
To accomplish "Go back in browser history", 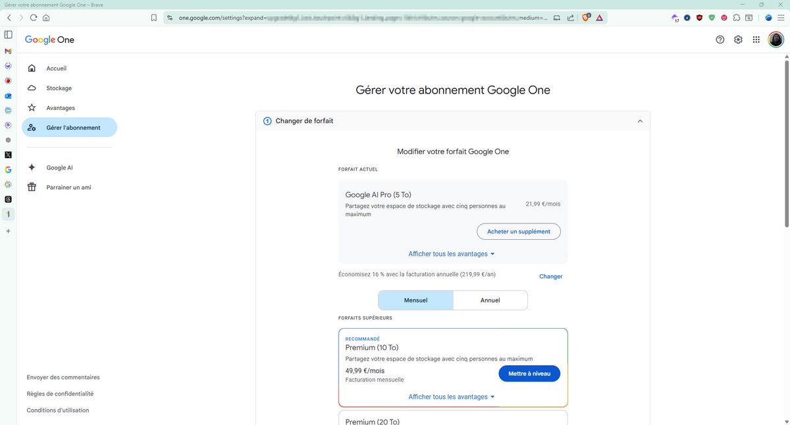I will [x=9, y=18].
